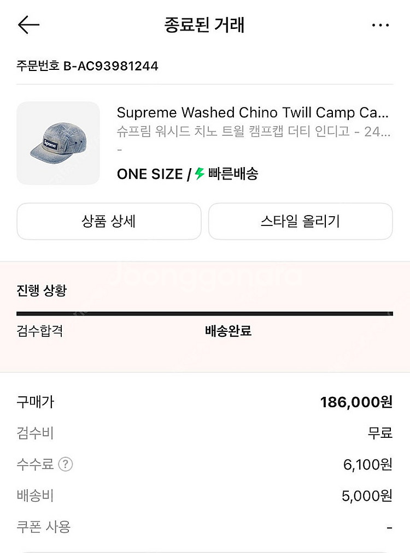Tap the green lightning 빠른배송 icon
This screenshot has height=553, width=410.
pyautogui.click(x=200, y=174)
